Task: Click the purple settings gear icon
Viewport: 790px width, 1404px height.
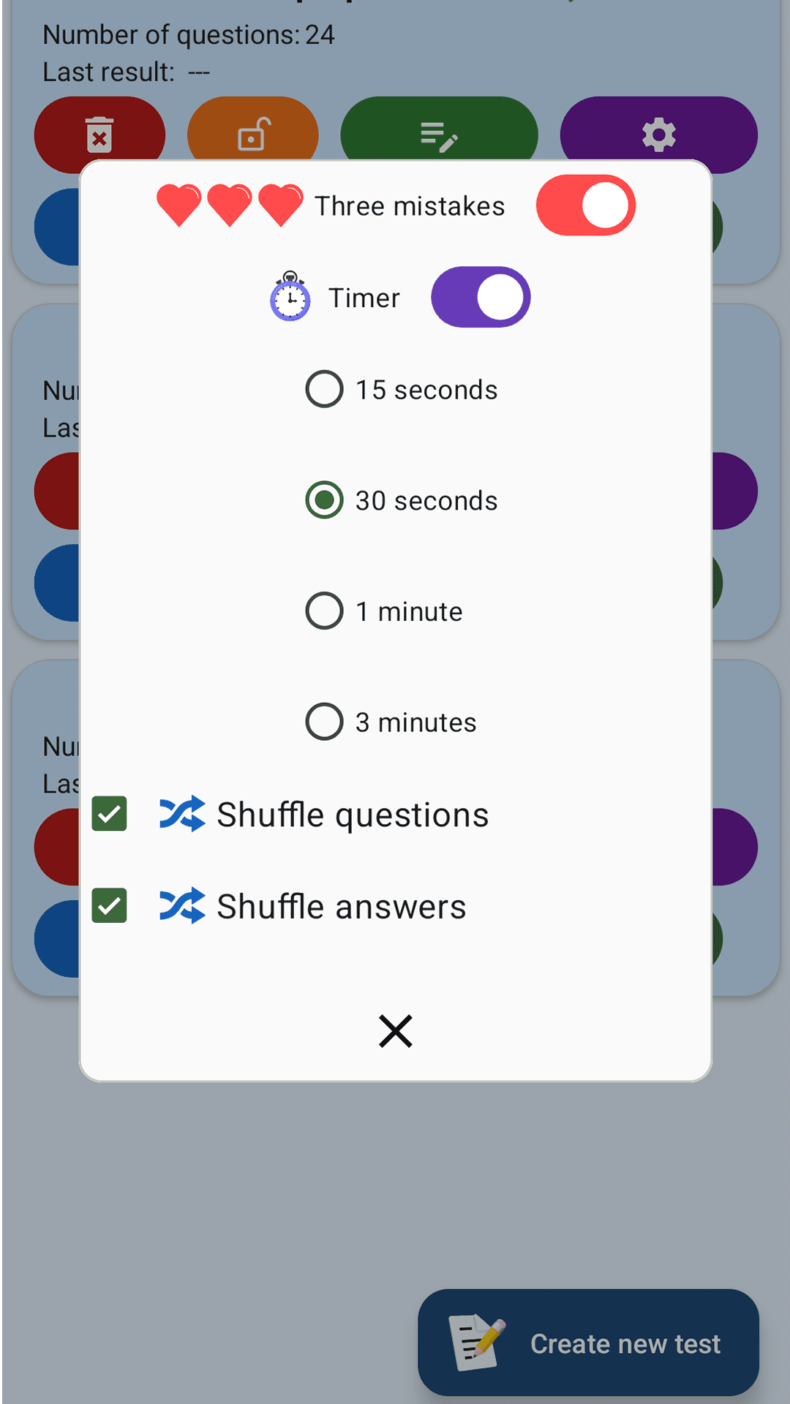Action: (x=658, y=135)
